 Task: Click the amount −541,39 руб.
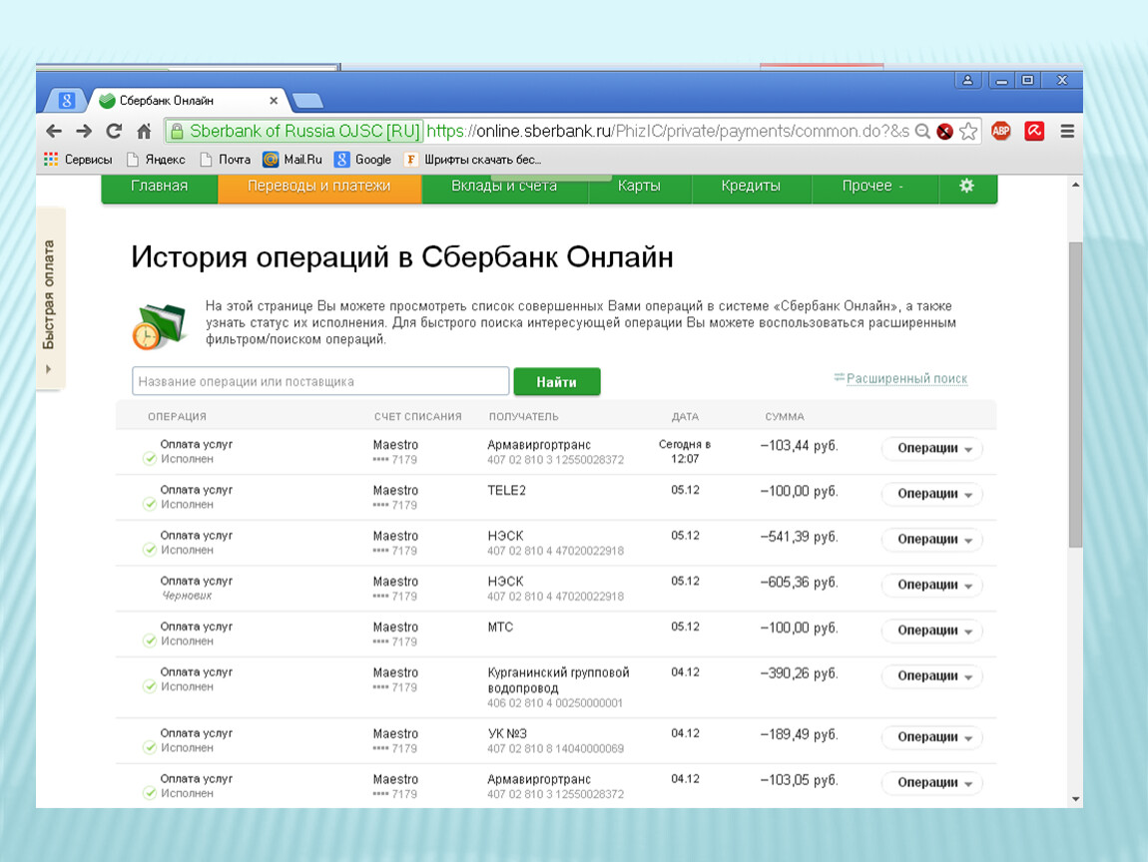point(799,537)
